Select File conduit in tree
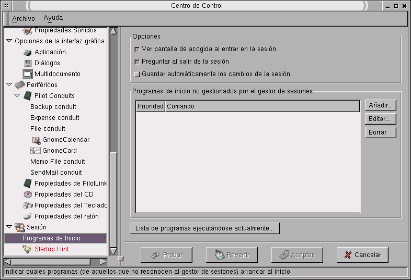Image resolution: width=411 pixels, height=280 pixels. (48, 129)
